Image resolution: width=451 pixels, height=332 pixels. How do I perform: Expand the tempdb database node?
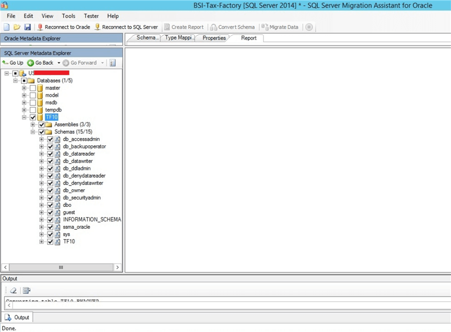23,110
